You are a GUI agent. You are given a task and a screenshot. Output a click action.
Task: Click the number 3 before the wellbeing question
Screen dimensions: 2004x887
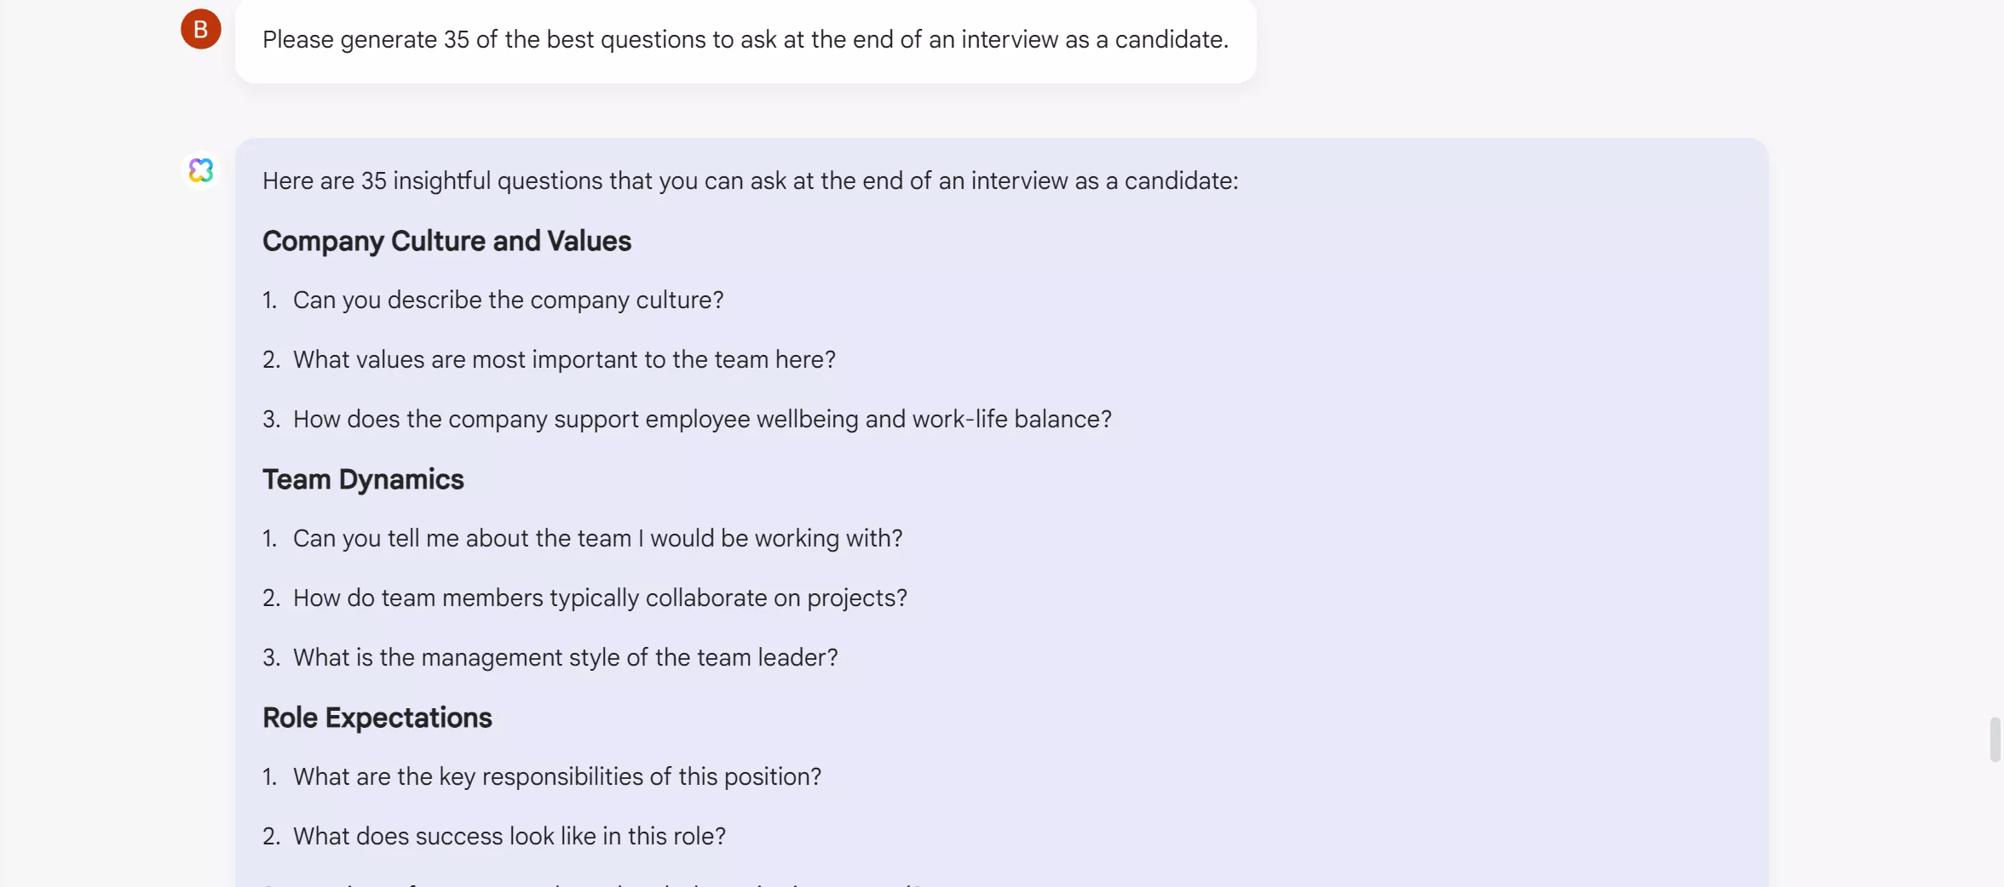coord(270,419)
